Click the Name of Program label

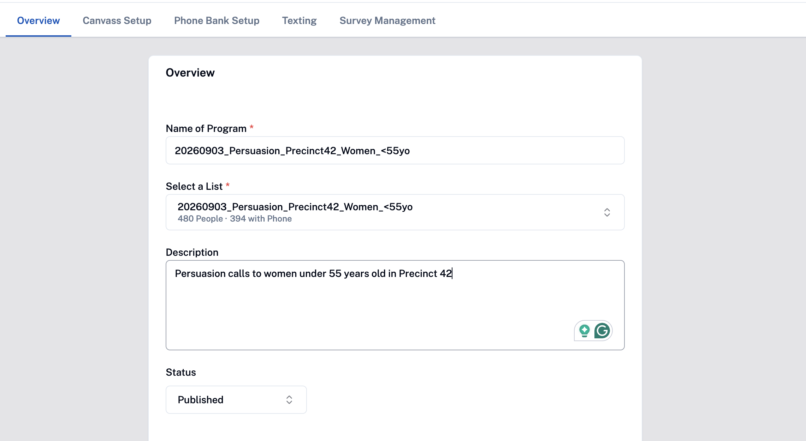(206, 128)
